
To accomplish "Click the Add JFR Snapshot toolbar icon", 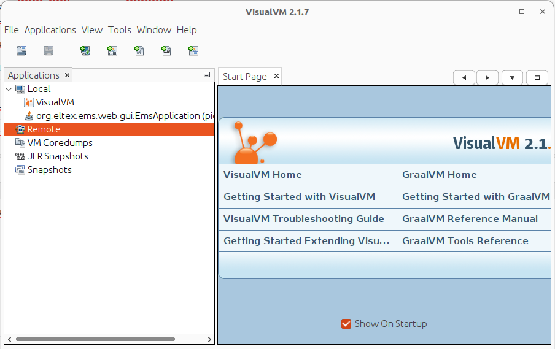I will (x=166, y=50).
